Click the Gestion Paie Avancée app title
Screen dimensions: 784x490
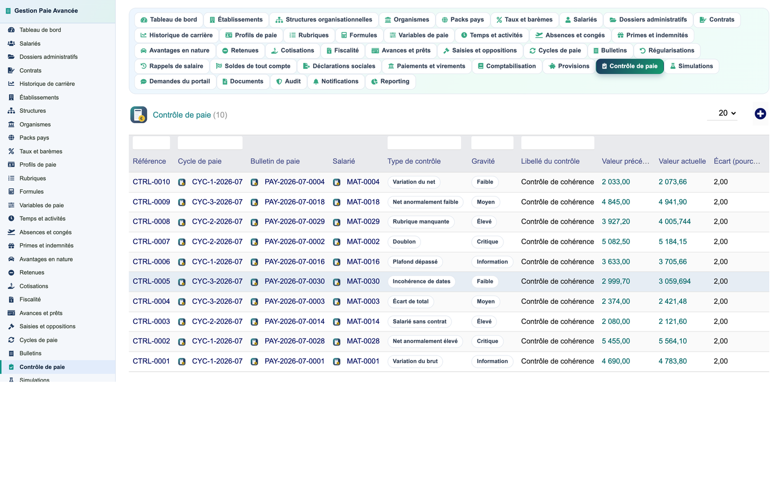click(x=46, y=11)
